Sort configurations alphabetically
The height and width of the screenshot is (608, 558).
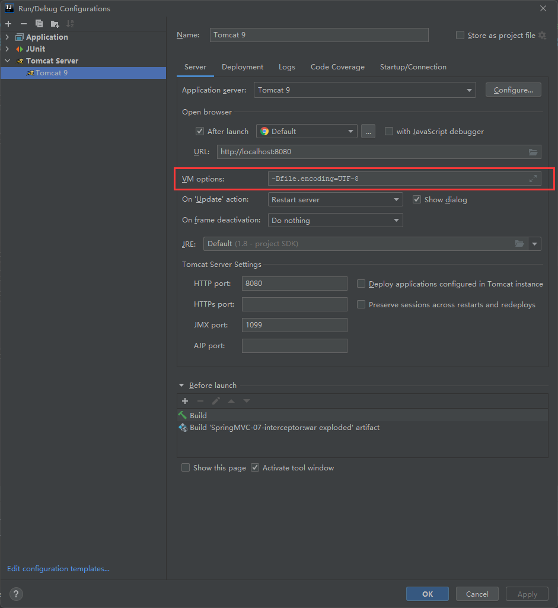70,24
